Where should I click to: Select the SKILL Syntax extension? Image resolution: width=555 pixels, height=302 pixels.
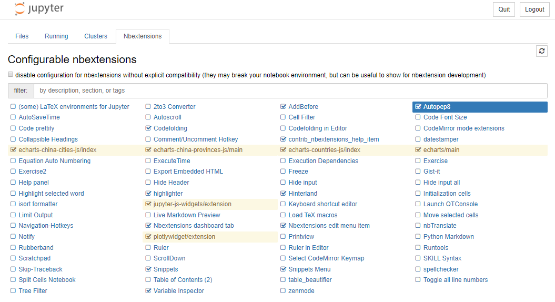coord(442,258)
